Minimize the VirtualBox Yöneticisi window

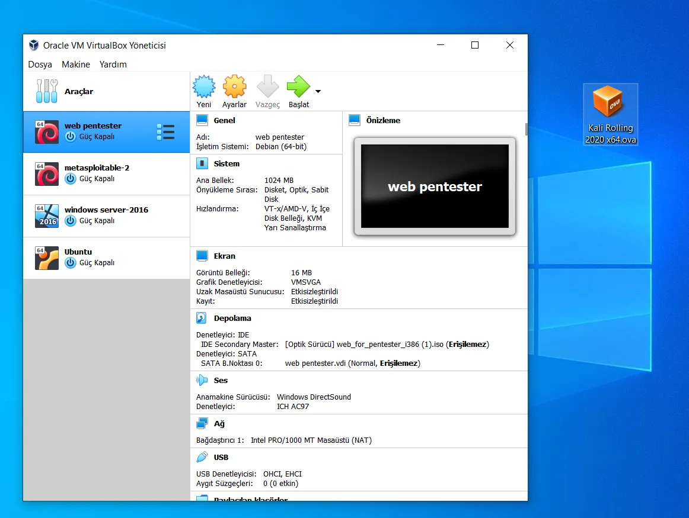click(x=441, y=45)
